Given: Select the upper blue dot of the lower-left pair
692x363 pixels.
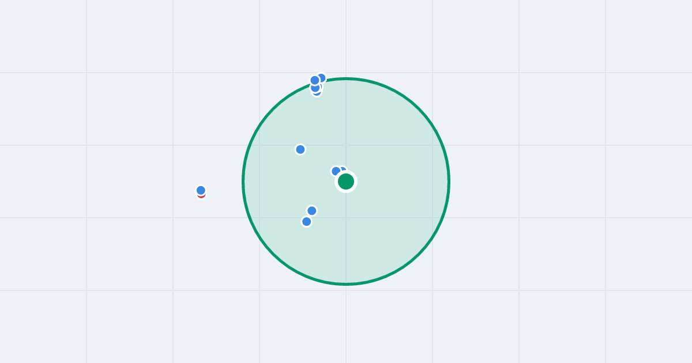Looking at the screenshot, I should point(312,211).
